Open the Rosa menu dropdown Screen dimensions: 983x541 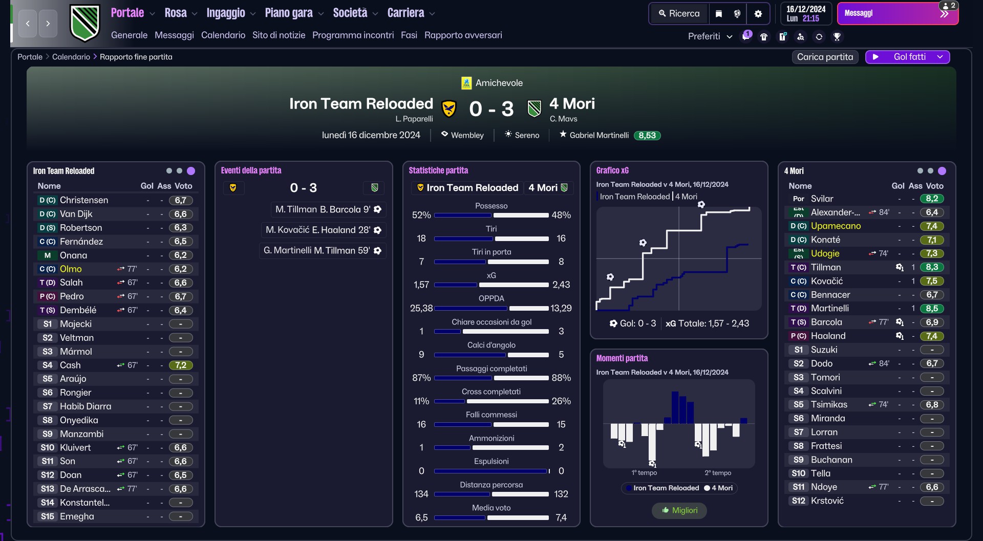coord(181,13)
